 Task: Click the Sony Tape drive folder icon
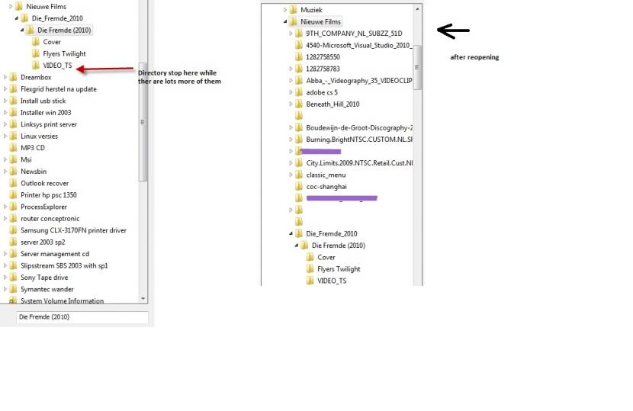click(x=13, y=278)
